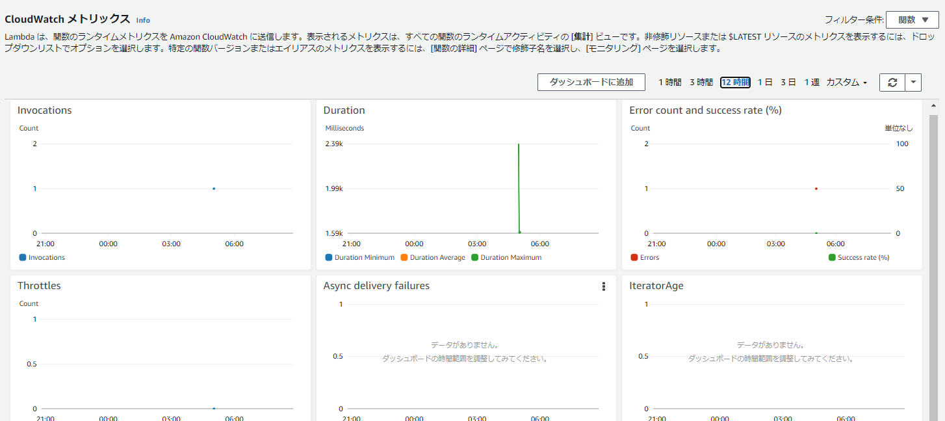Click ダッシュボードに追加 button
This screenshot has width=945, height=421.
pyautogui.click(x=591, y=83)
